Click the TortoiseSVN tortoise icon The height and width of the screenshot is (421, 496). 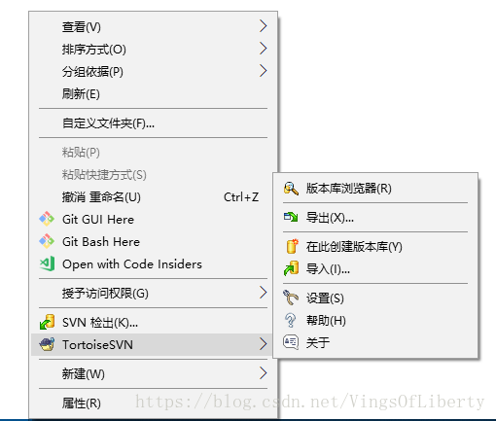click(x=47, y=344)
